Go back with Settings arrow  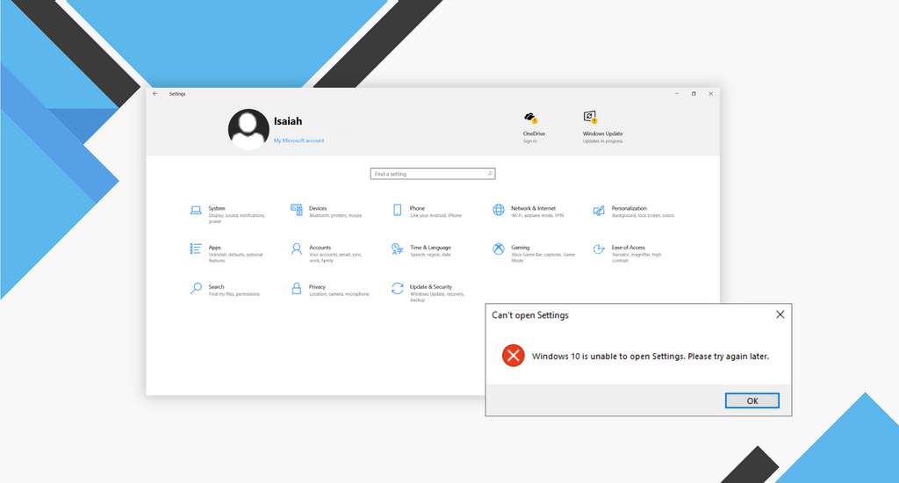[155, 93]
